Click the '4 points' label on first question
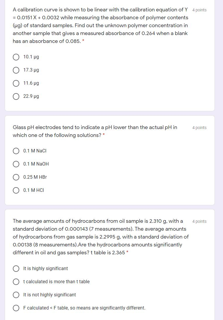The image size is (223, 320). pyautogui.click(x=199, y=10)
